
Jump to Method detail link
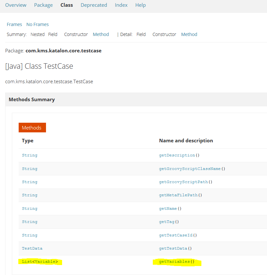189,34
